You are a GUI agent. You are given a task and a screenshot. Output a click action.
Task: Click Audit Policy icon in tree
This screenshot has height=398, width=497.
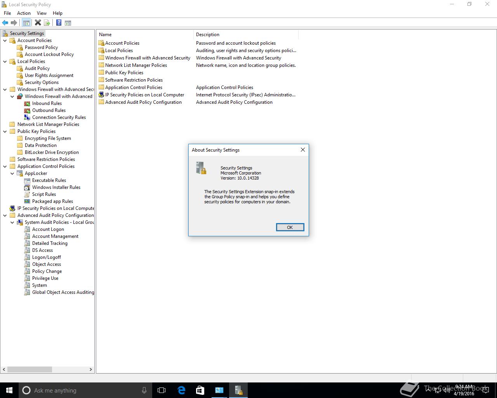[x=20, y=68]
